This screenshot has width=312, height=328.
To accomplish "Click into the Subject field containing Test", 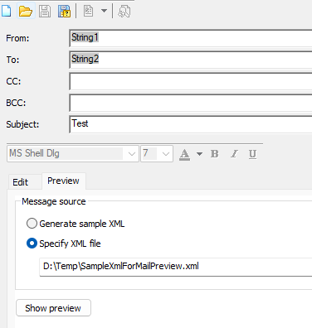I will click(x=191, y=124).
